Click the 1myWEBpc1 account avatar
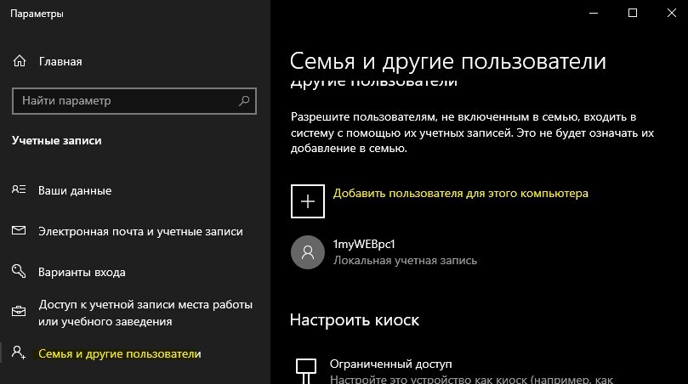The width and height of the screenshot is (688, 384). tap(307, 251)
